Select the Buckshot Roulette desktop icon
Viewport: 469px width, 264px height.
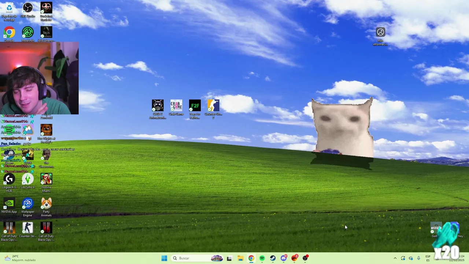[46, 11]
